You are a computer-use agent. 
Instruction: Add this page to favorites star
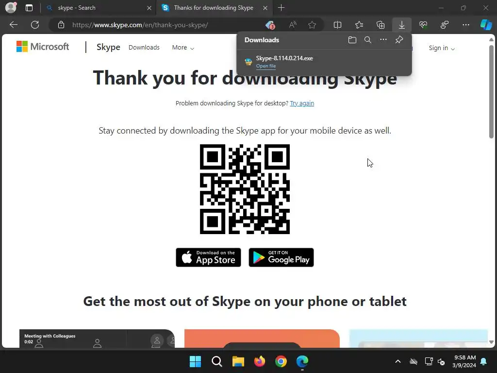pos(312,25)
